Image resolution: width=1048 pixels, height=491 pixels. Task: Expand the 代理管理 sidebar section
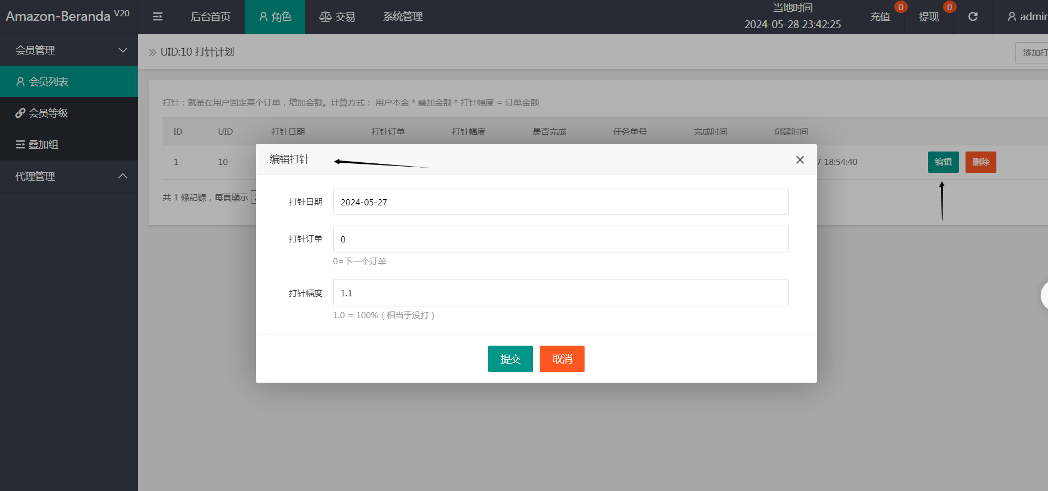point(69,177)
